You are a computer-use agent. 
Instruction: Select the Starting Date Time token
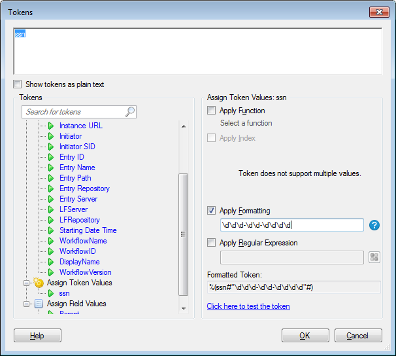pos(88,230)
